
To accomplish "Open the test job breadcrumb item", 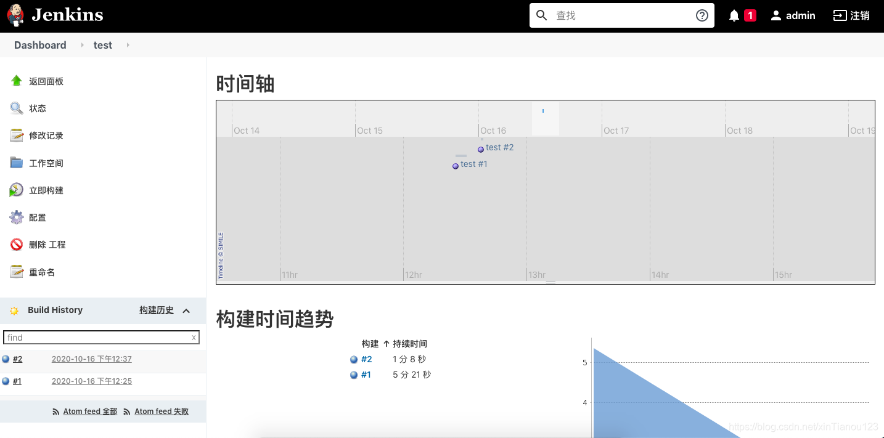I will pos(102,44).
